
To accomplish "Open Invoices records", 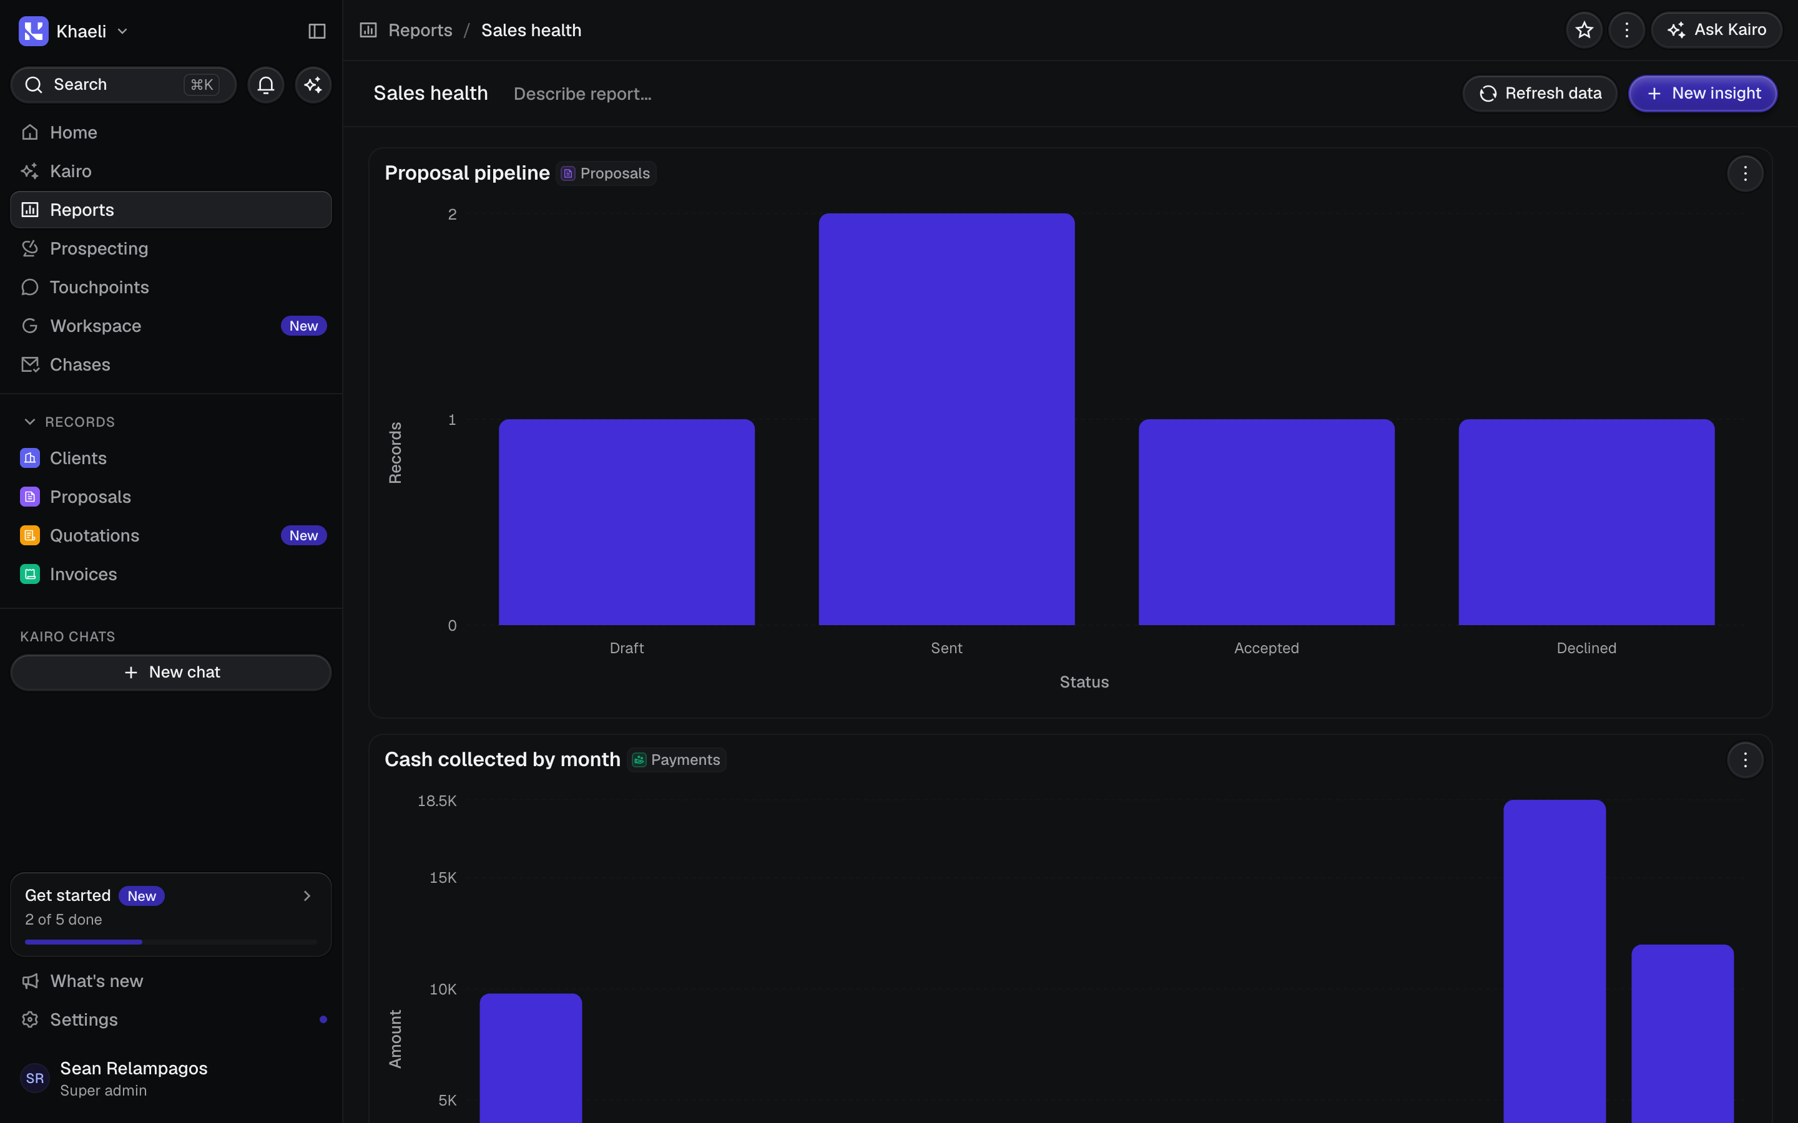I will coord(171,574).
